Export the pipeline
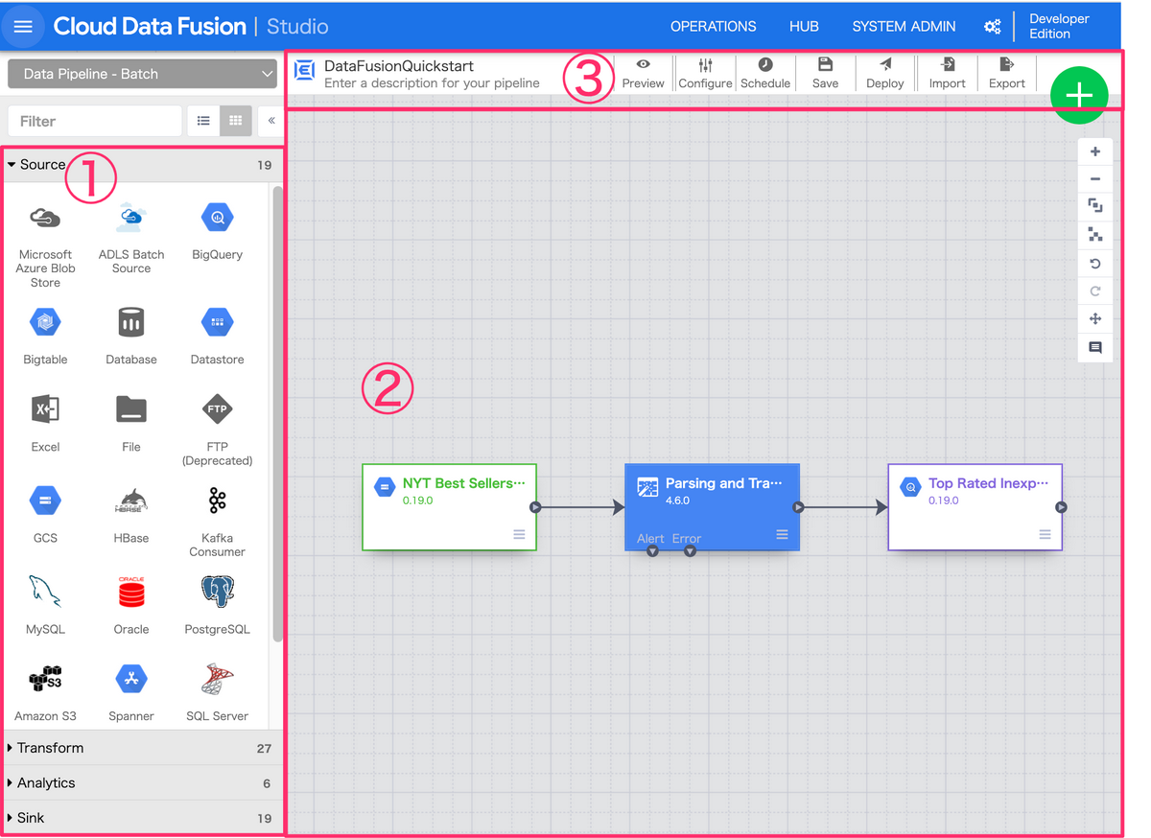 (1006, 73)
